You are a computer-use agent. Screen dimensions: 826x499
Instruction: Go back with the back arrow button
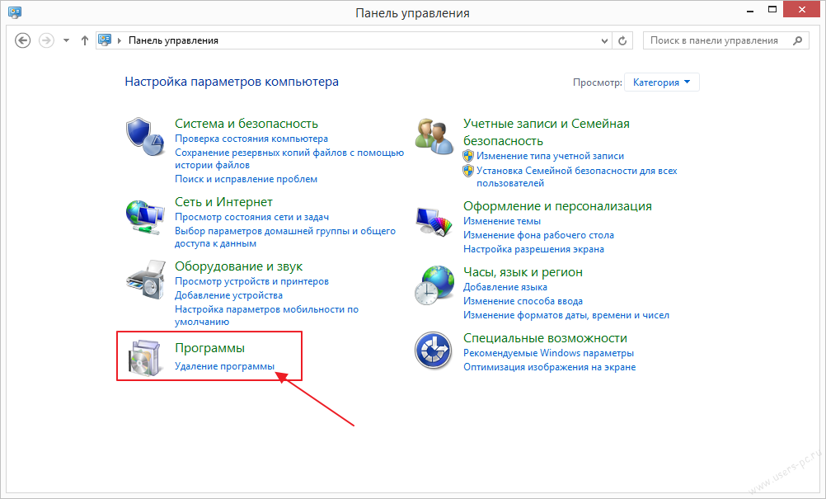(x=22, y=40)
